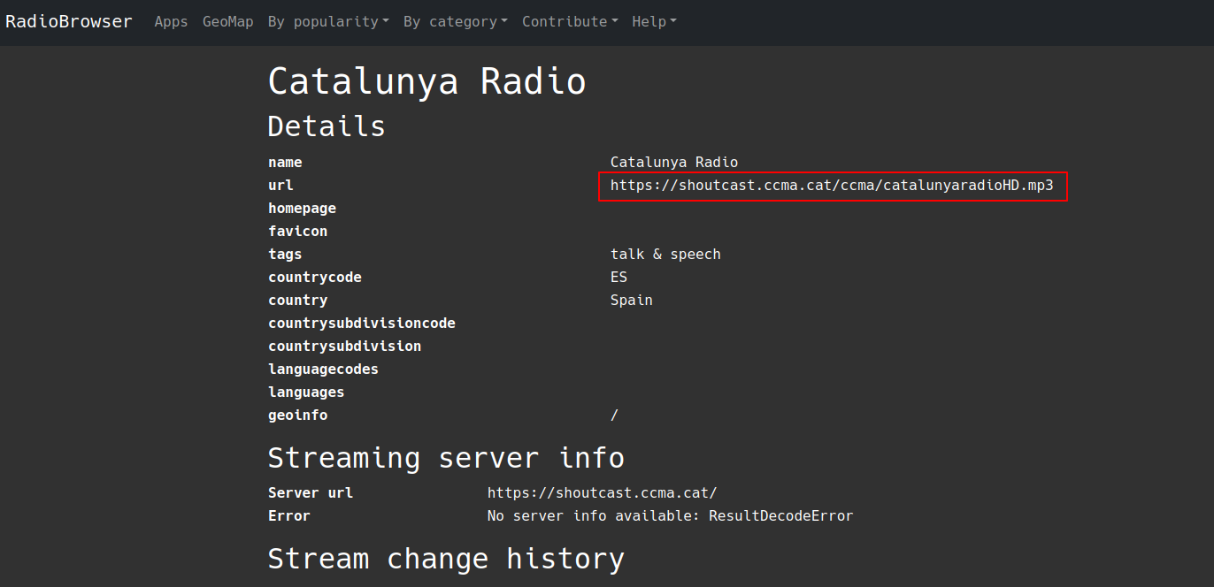Click the name value Catalunya Radio
1214x587 pixels.
(x=673, y=163)
